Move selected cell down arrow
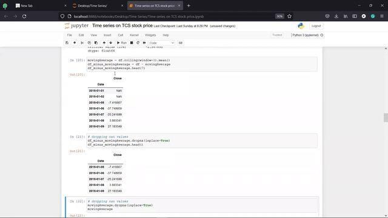Viewport: 388px width, 218px height. click(110, 43)
